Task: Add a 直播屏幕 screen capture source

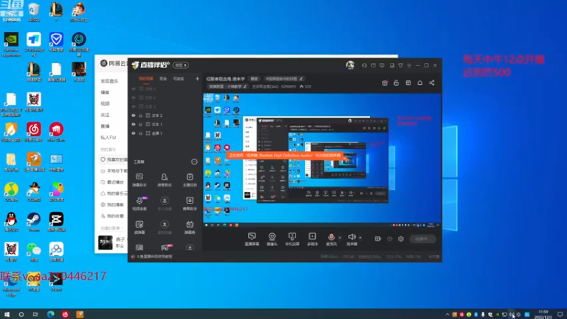Action: tap(252, 239)
